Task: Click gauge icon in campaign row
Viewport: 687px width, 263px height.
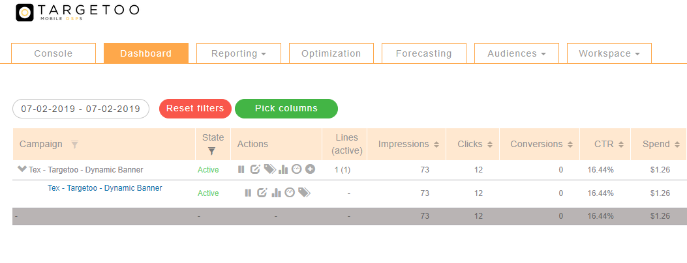Action: click(x=297, y=169)
